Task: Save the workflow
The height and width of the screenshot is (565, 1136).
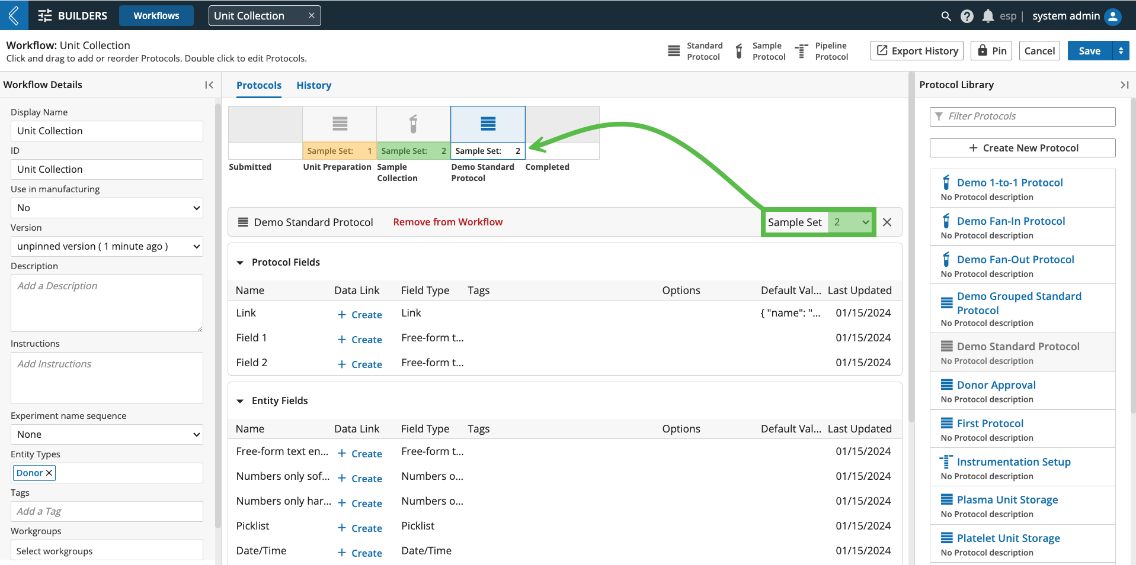Action: [1090, 51]
